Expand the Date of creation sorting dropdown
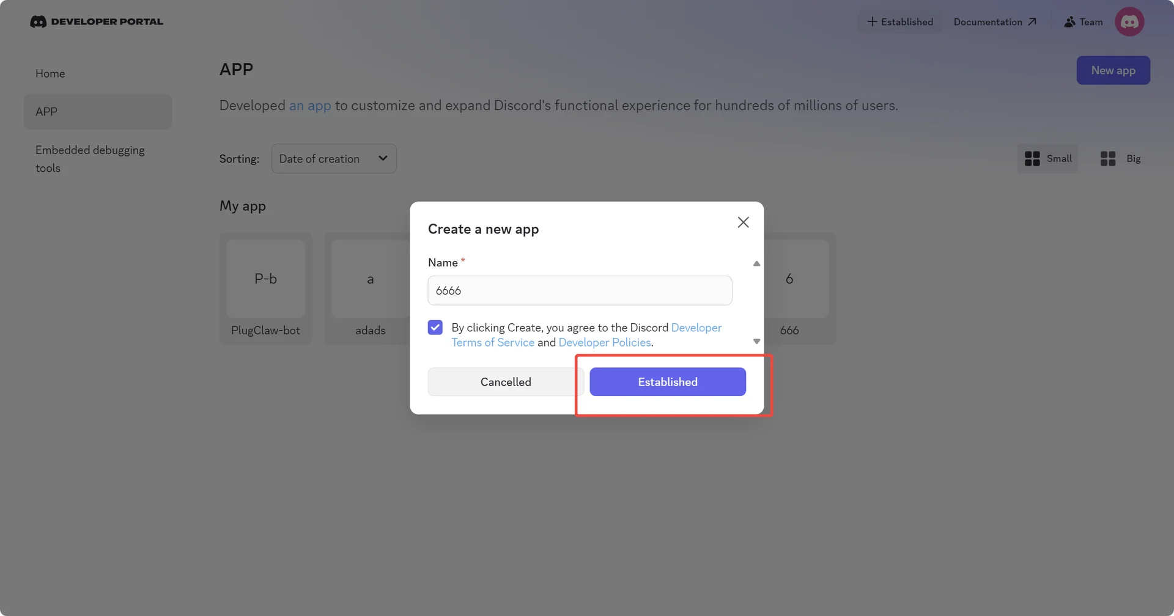Image resolution: width=1174 pixels, height=616 pixels. (x=334, y=159)
